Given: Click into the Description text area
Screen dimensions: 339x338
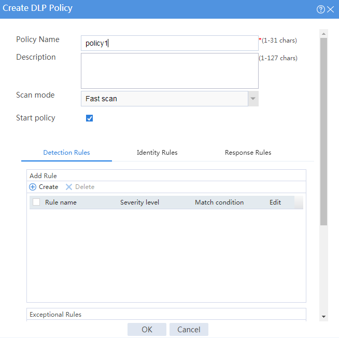Looking at the screenshot, I should pos(169,71).
